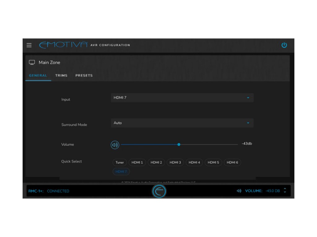Viewport: 317px width, 237px height.
Task: Select the General tab
Action: [38, 76]
